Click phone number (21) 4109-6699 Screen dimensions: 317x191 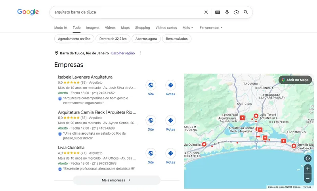pyautogui.click(x=103, y=128)
